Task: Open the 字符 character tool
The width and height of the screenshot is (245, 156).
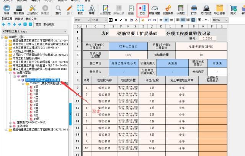Action: tap(92, 10)
